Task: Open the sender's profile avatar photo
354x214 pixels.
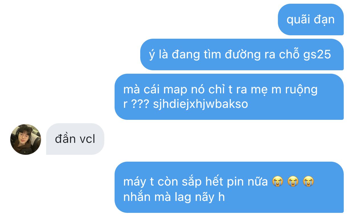Action: tap(26, 139)
